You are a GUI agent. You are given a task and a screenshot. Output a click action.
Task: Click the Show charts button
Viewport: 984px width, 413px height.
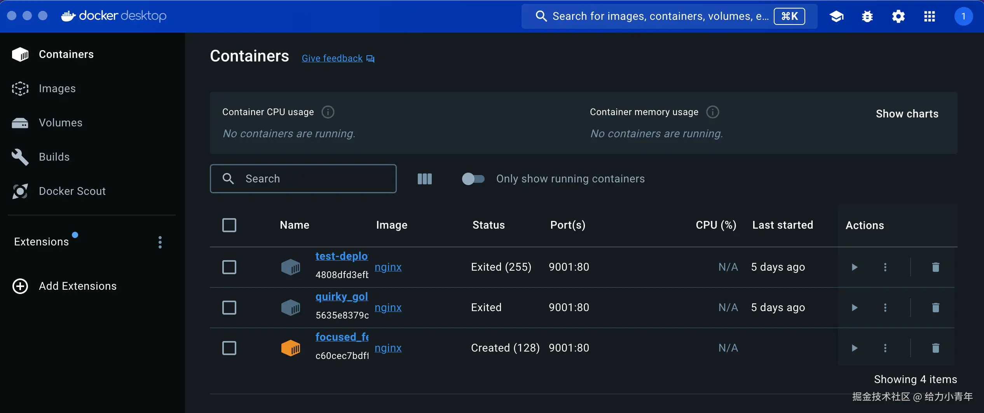(x=907, y=114)
